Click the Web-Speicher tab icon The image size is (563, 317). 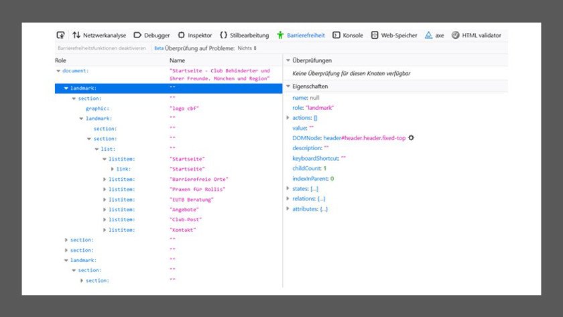(x=375, y=35)
